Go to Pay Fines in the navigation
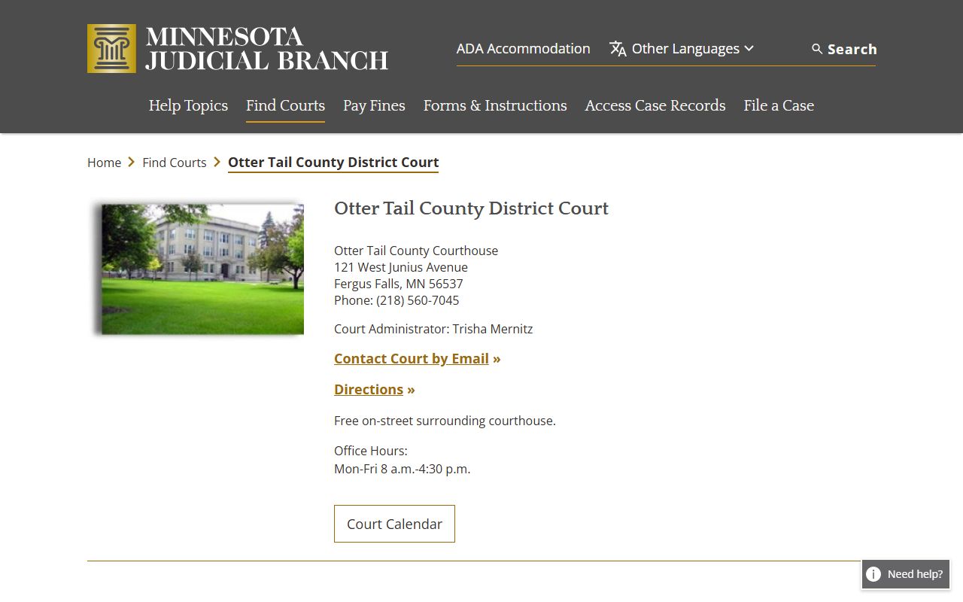This screenshot has height=602, width=963. tap(374, 105)
